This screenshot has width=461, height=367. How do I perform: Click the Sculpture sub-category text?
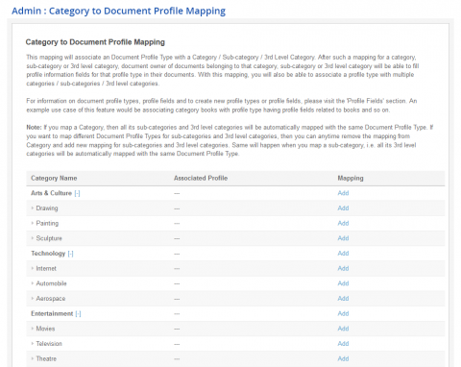[49, 238]
